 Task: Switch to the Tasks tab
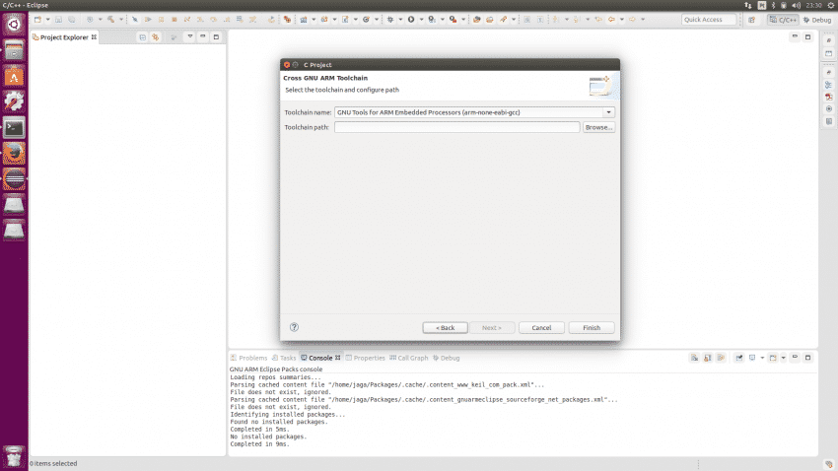tap(284, 358)
